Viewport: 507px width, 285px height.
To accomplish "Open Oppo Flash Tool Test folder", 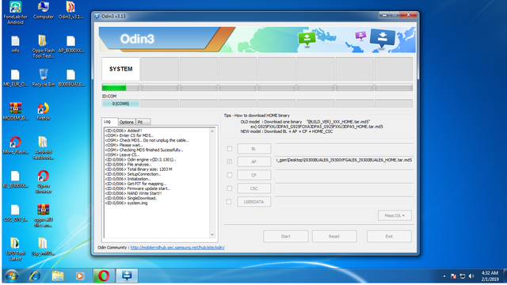I will tap(44, 47).
